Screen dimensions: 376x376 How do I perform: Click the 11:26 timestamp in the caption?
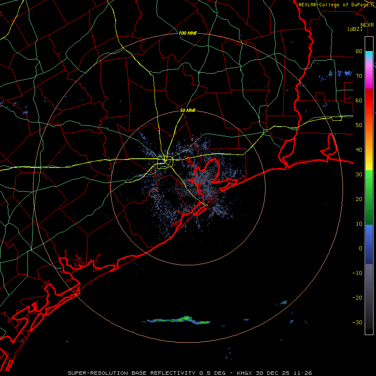pos(302,373)
